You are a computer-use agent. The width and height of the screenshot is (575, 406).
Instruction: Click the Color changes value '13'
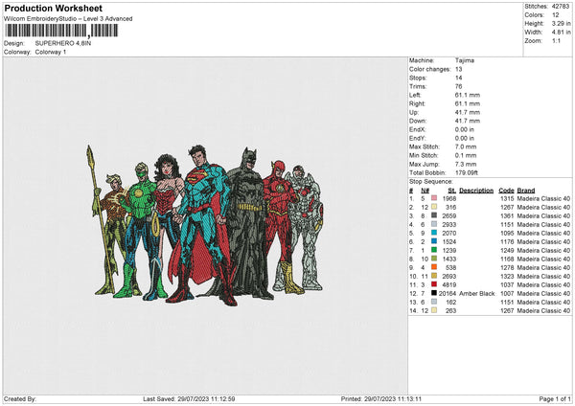(458, 69)
